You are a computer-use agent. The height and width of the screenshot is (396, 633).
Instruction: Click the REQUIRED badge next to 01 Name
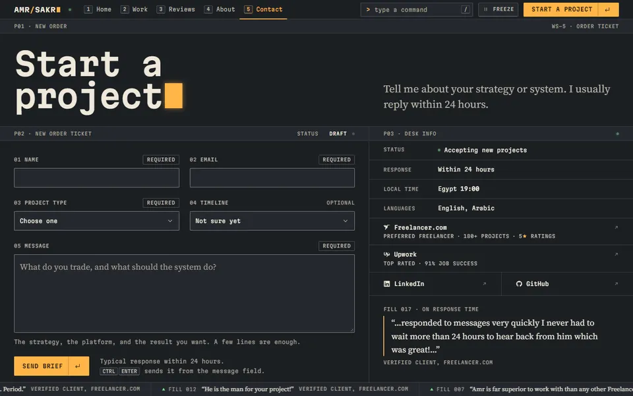[161, 160]
